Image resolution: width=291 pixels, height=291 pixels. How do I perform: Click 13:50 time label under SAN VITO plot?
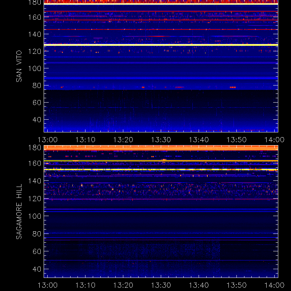point(237,140)
